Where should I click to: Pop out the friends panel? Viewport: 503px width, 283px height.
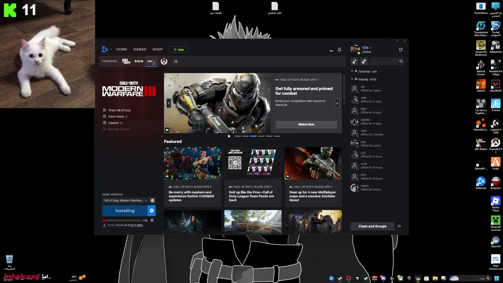pyautogui.click(x=400, y=50)
